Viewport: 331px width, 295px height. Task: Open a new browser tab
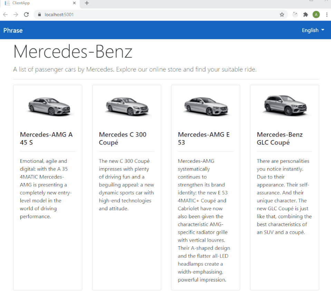point(87,3)
